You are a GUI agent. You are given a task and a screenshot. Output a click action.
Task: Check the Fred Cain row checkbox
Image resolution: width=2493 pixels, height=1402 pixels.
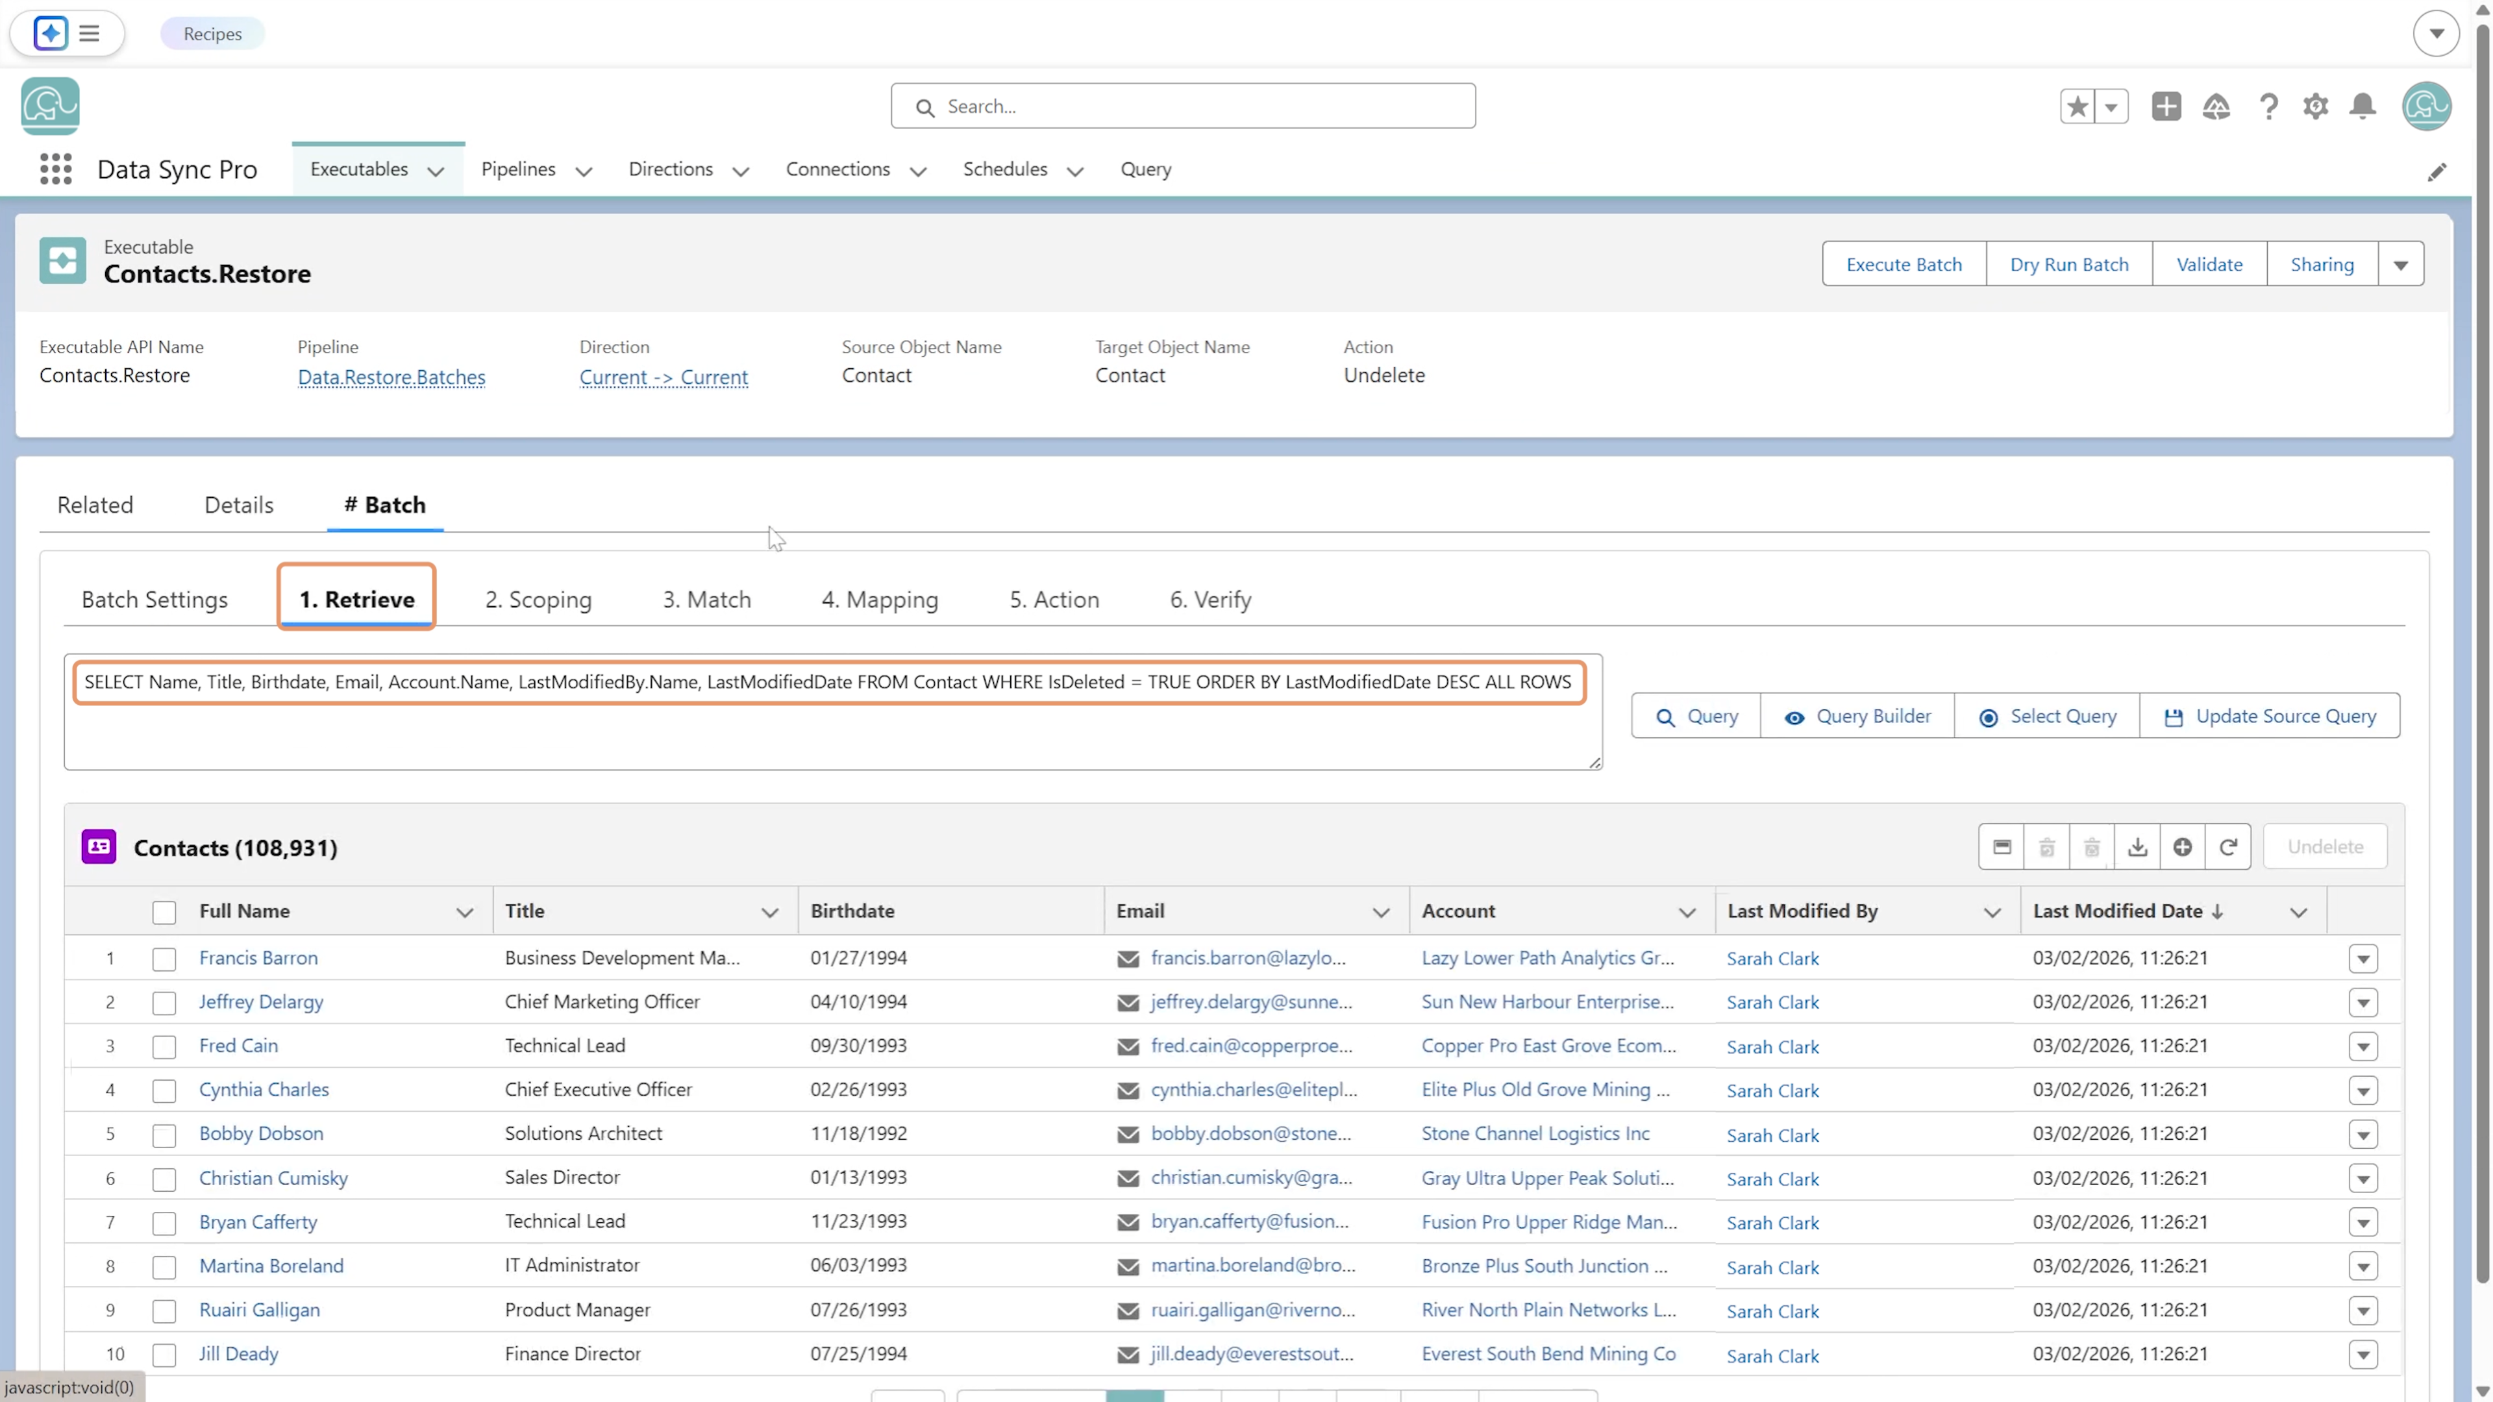[x=164, y=1047]
